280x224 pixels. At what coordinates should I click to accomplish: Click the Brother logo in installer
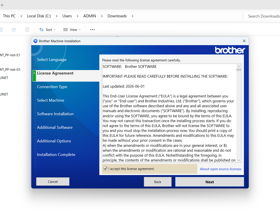[230, 50]
